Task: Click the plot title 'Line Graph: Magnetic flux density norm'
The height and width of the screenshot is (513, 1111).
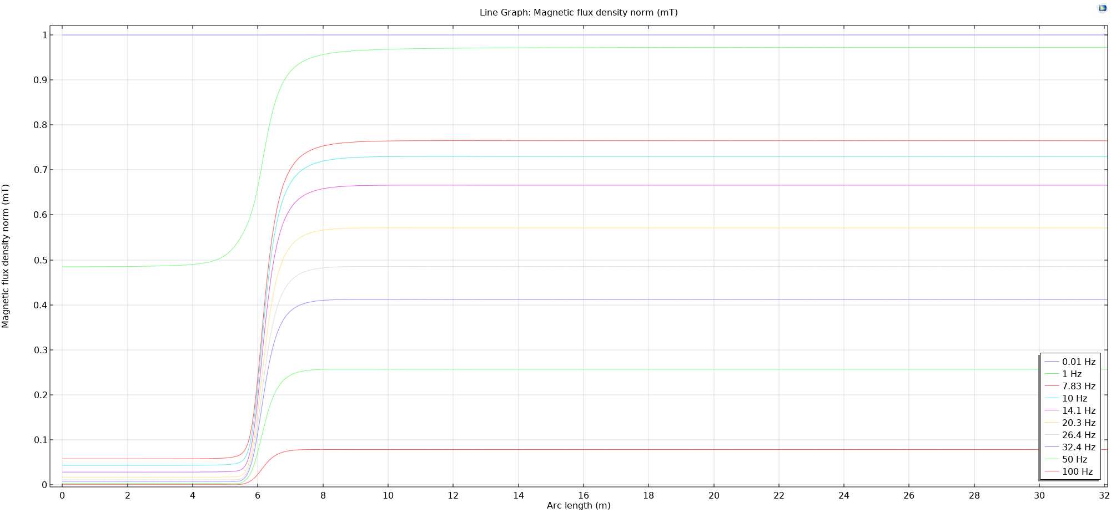Action: (578, 12)
